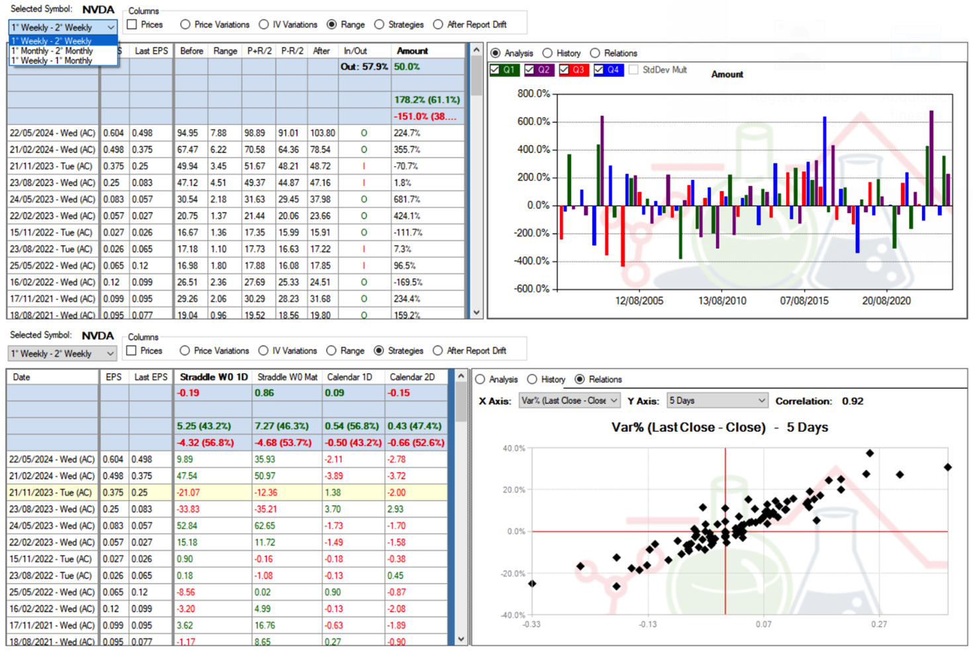Uncheck the purple Q2 series checkbox

tap(530, 69)
